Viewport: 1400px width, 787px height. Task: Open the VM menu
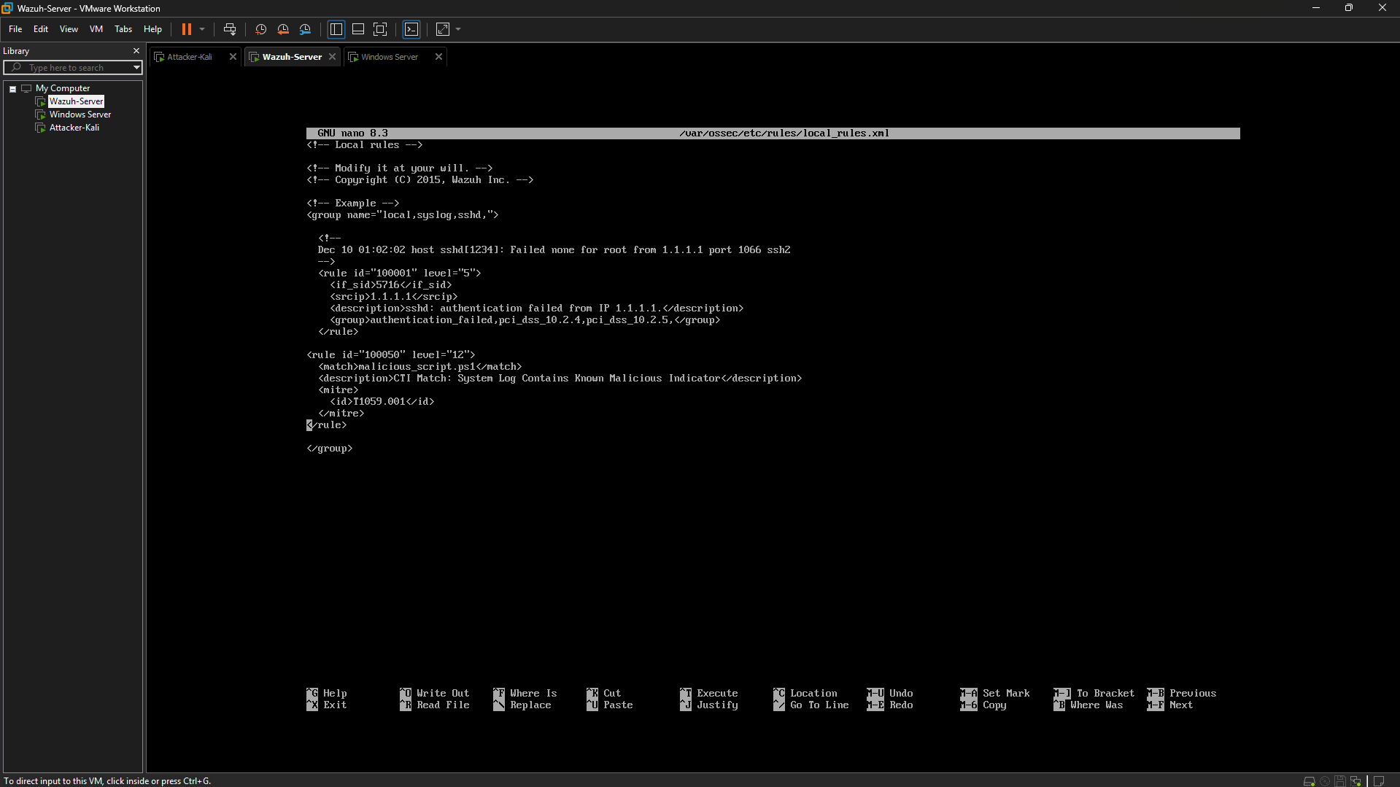(96, 29)
